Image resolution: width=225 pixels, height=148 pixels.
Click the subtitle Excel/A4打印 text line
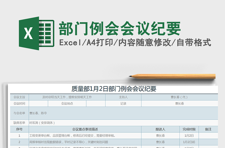(135, 42)
